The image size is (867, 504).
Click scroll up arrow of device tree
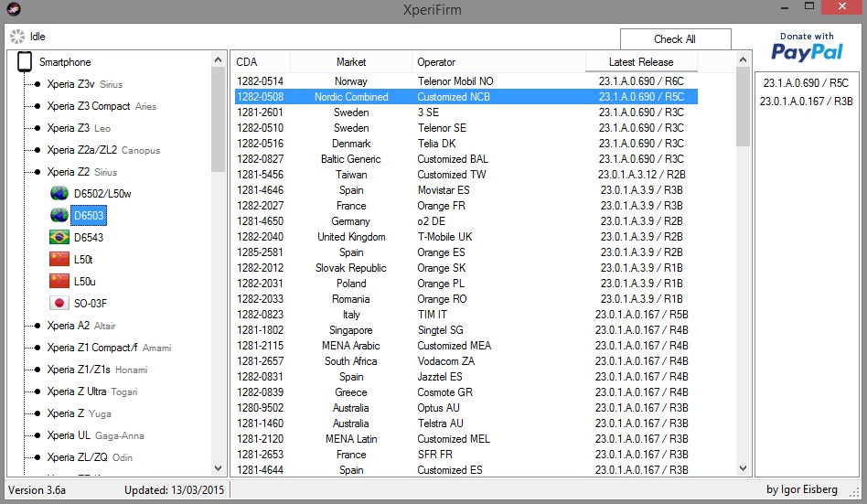click(218, 59)
